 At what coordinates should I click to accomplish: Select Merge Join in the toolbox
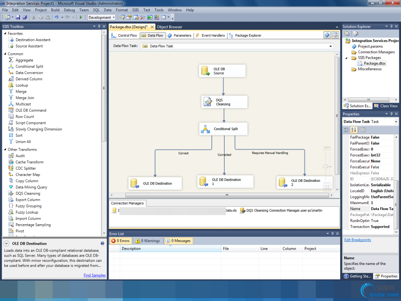point(25,98)
